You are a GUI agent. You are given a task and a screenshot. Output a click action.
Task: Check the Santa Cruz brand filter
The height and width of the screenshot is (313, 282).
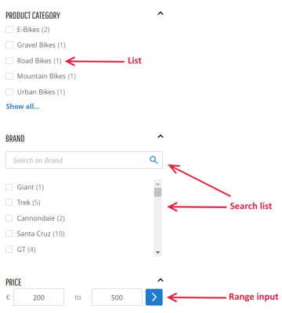click(x=9, y=233)
